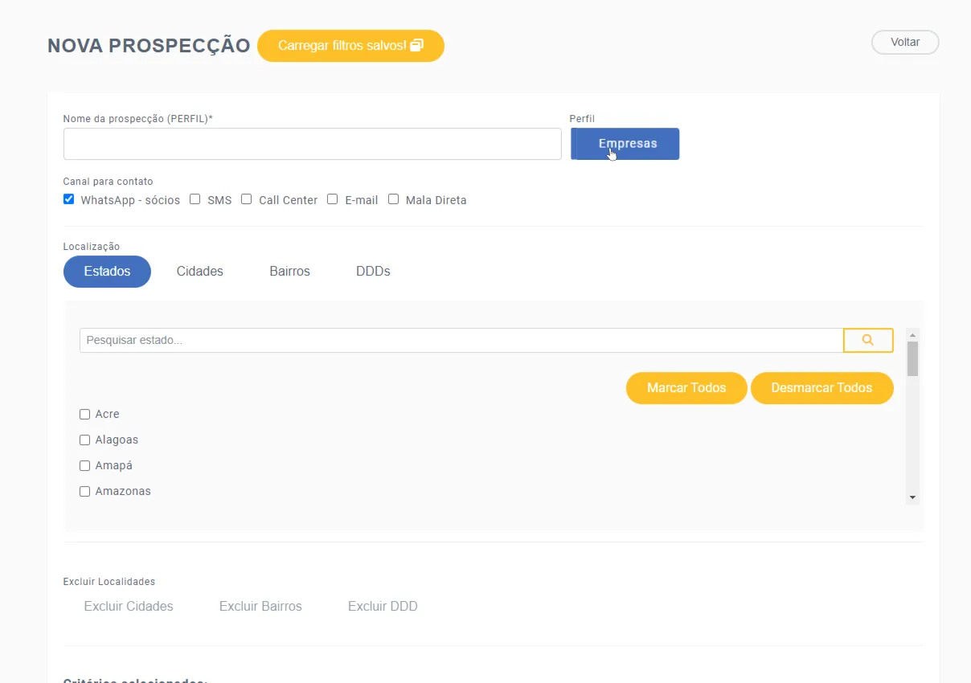Open the Excluir Cidades option
Viewport: 971px width, 683px height.
coord(129,607)
